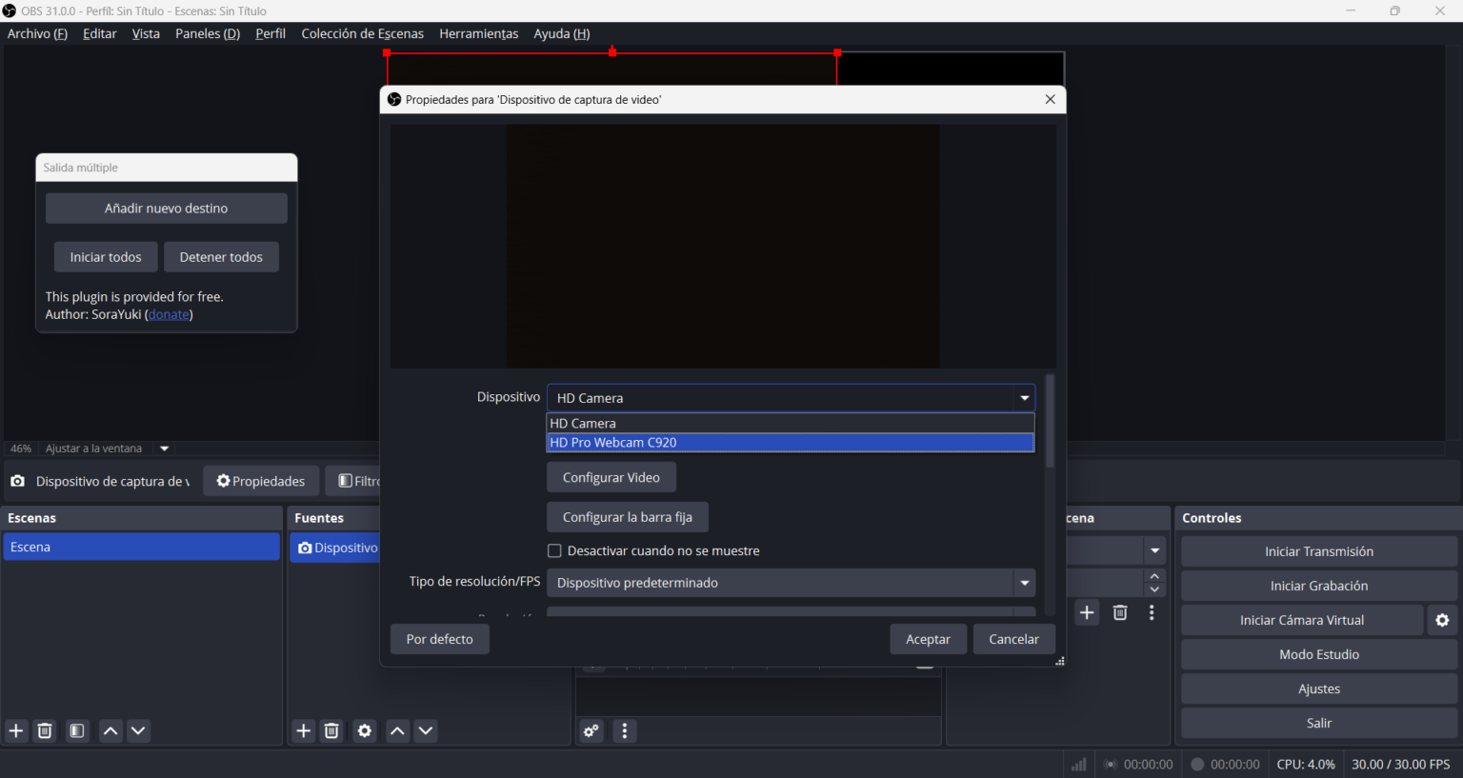Viewport: 1463px width, 778px height.
Task: Expand the preview zoom scale dropdown arrow
Action: coord(165,449)
